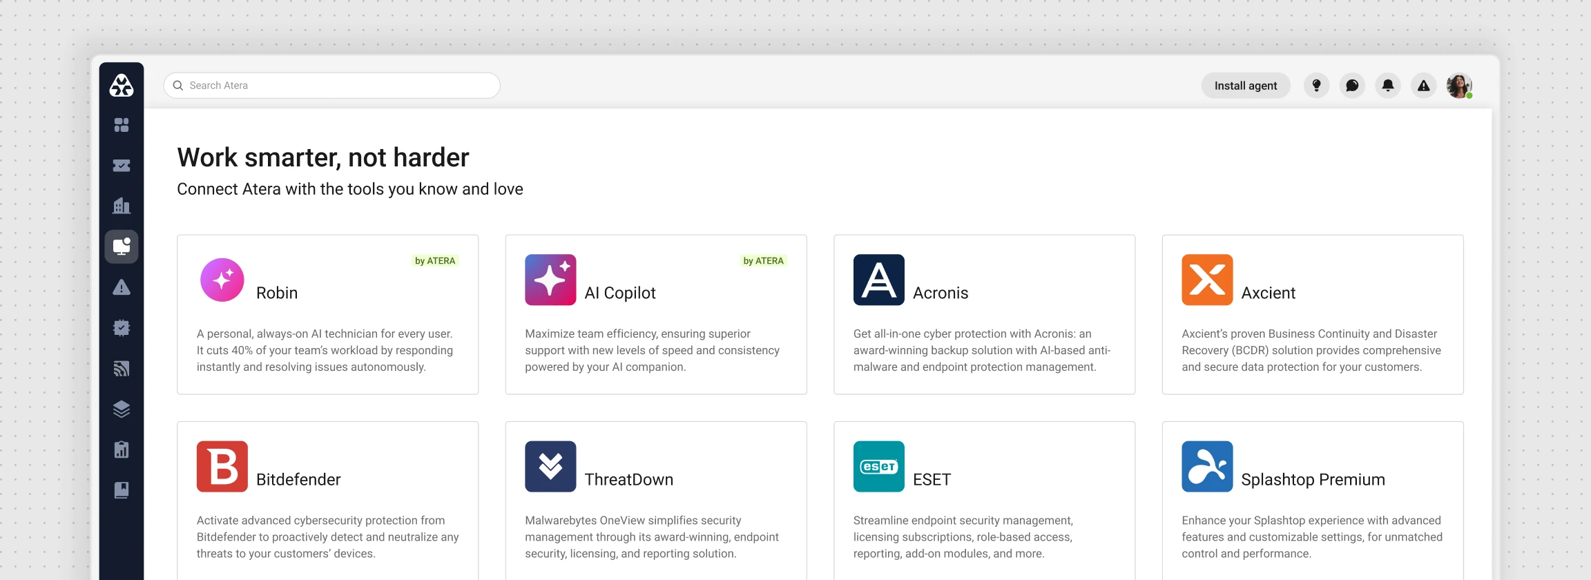The image size is (1591, 580).
Task: Open the notifications bell icon
Action: coord(1388,86)
